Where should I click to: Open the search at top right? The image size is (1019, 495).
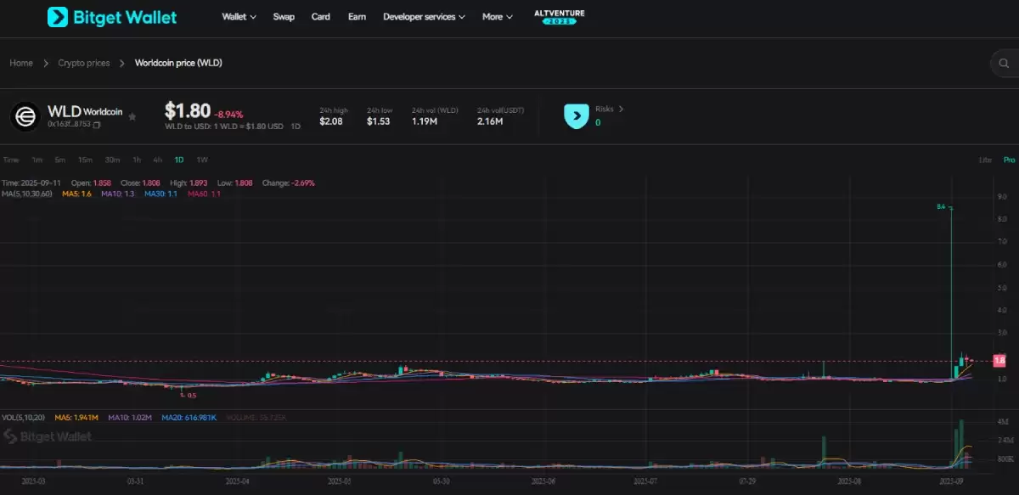point(1004,63)
